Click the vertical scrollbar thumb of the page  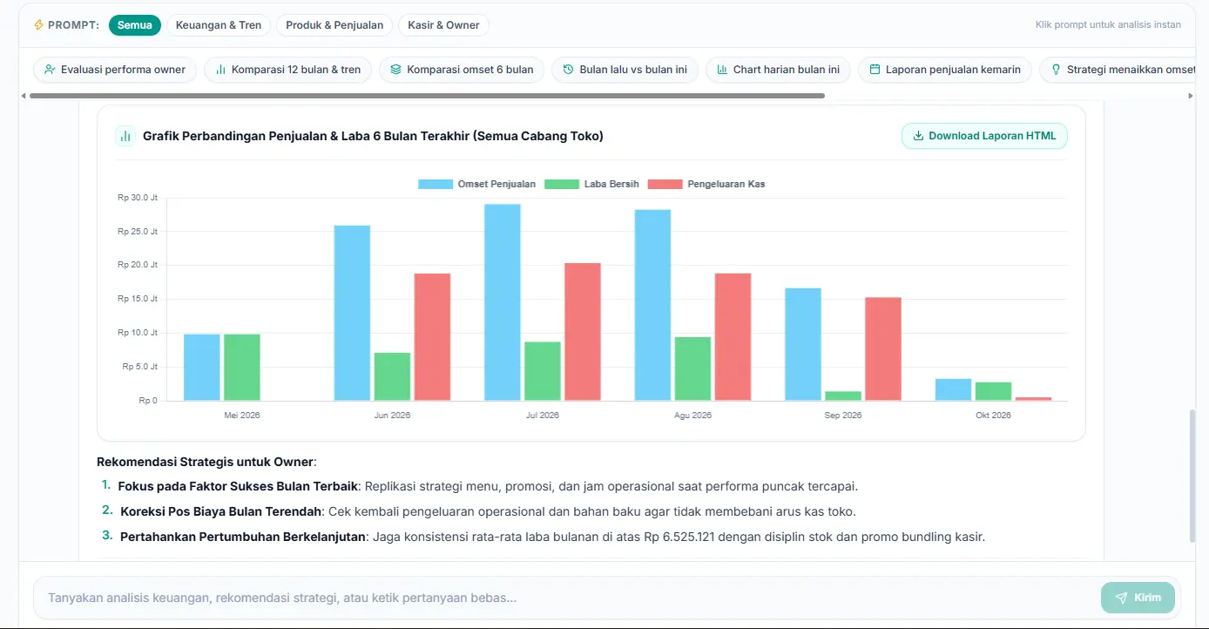pos(1192,476)
